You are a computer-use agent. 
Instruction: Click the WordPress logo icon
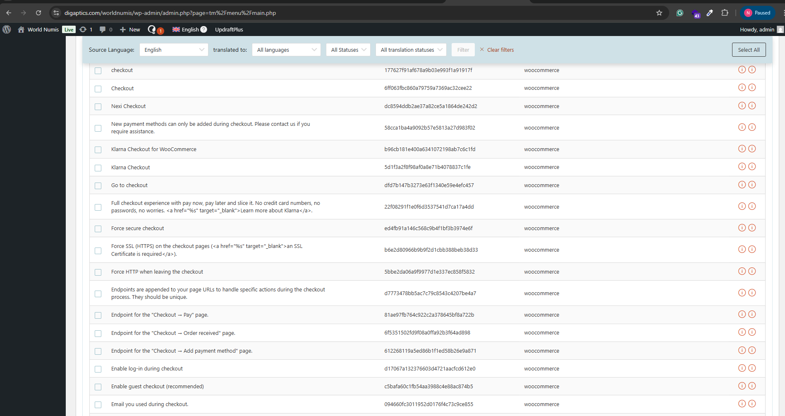coord(7,29)
